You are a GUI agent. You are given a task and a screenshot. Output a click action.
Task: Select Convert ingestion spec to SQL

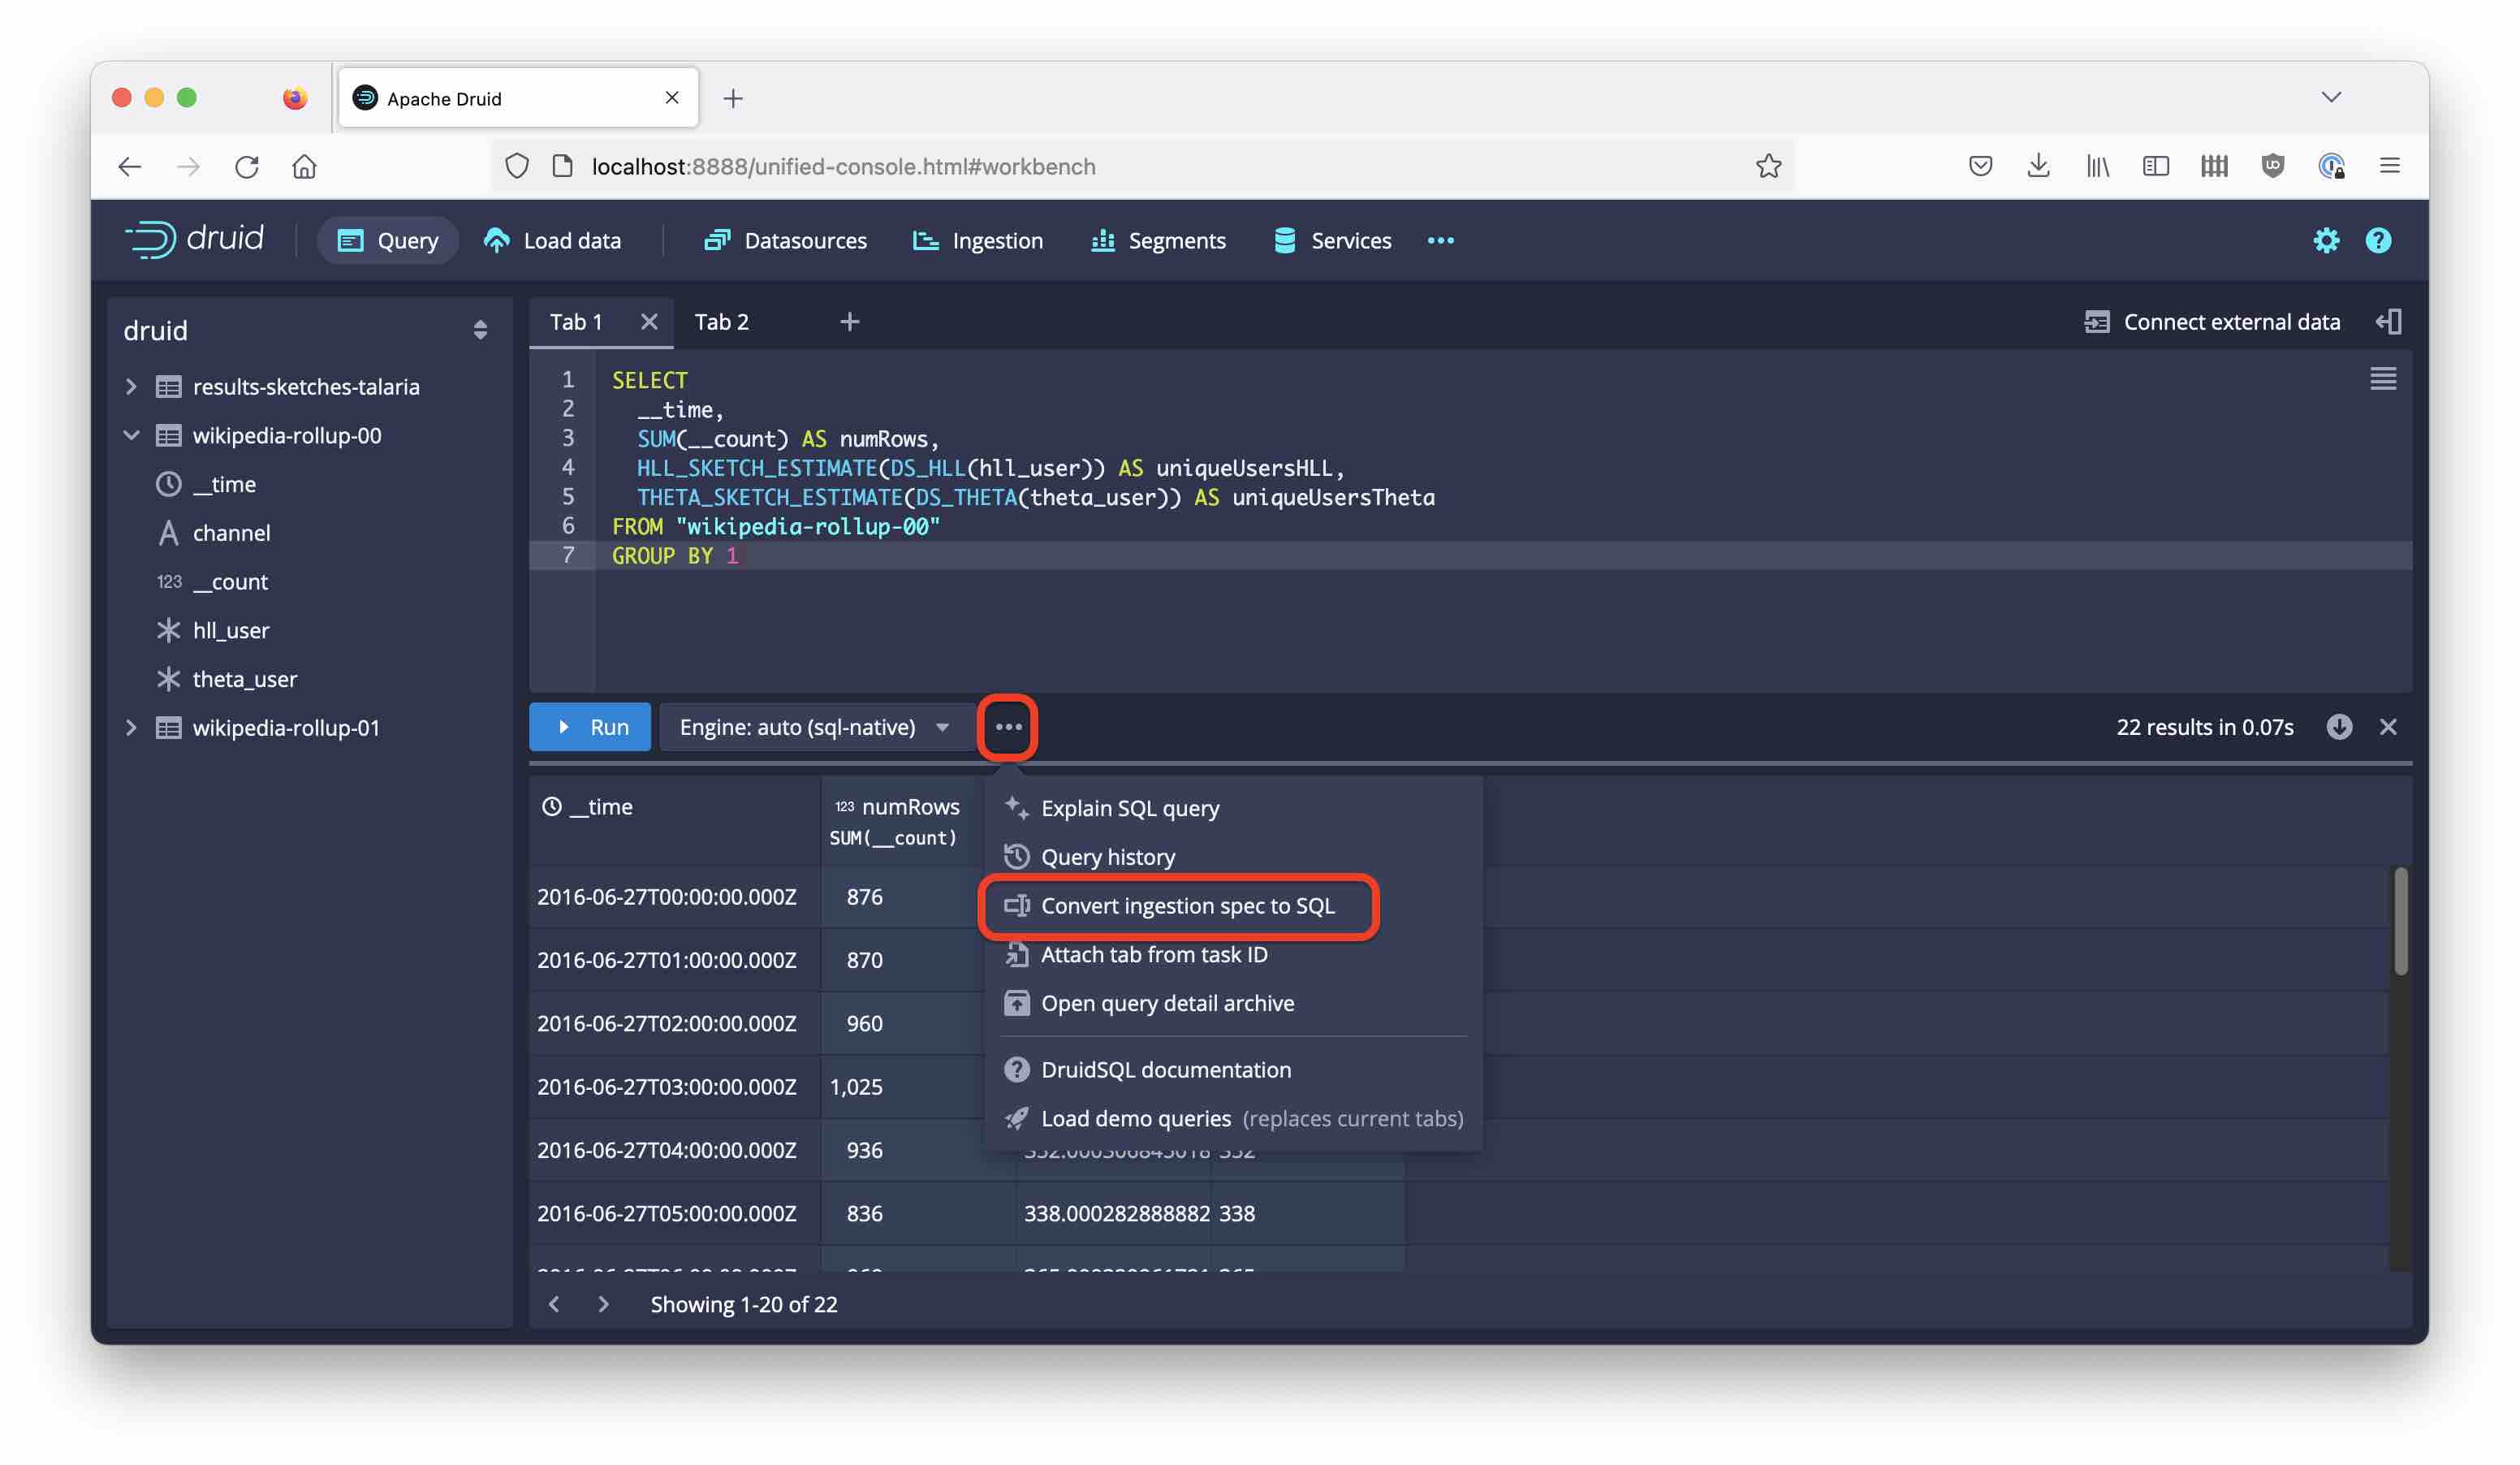pyautogui.click(x=1187, y=906)
